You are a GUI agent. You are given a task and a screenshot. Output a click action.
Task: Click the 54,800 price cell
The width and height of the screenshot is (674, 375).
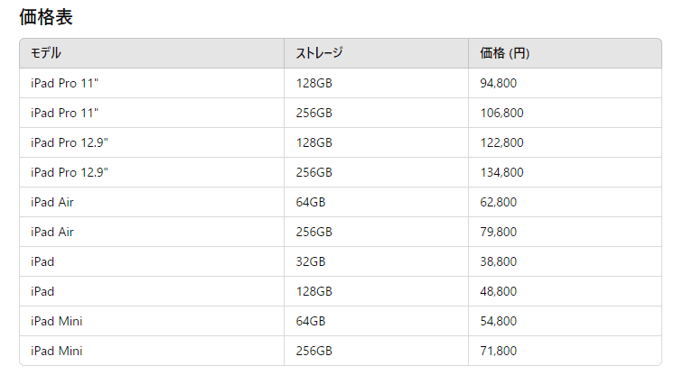pos(498,321)
